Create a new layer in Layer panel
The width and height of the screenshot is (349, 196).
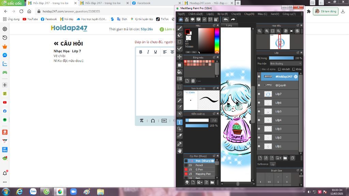click(260, 158)
